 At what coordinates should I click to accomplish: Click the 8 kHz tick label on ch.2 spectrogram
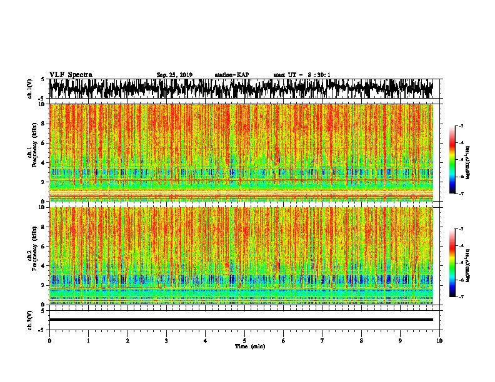tap(44, 227)
